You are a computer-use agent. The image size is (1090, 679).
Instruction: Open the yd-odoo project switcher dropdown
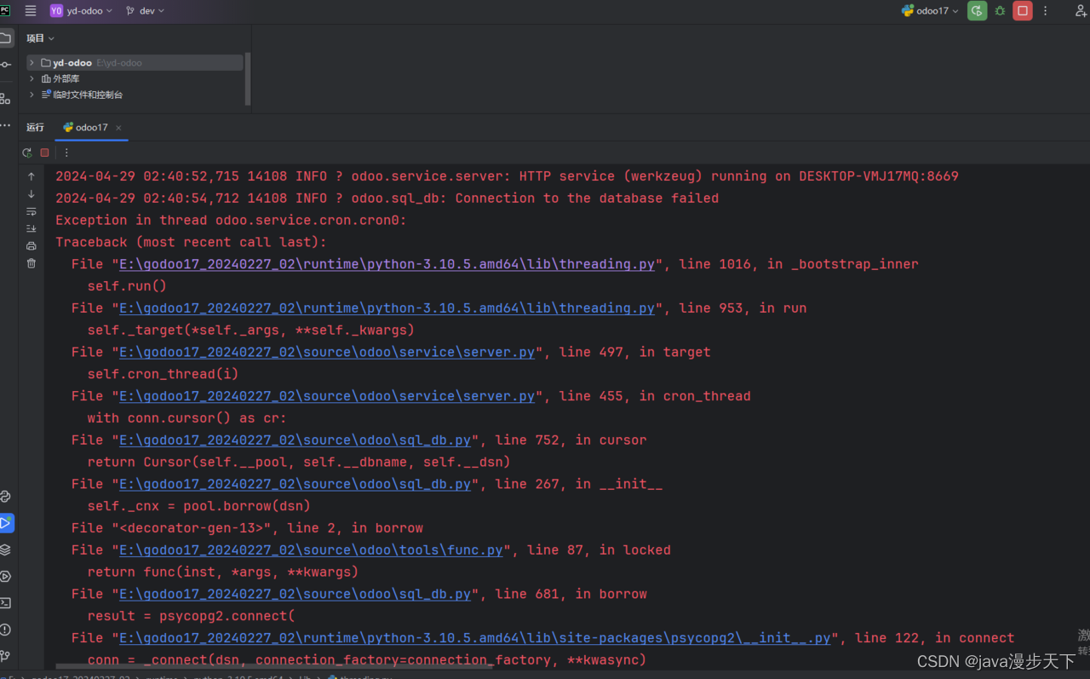81,11
